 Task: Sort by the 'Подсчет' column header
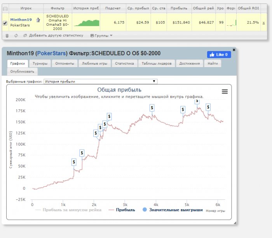(113, 8)
